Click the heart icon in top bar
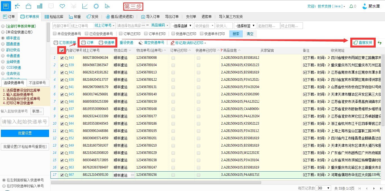The width and height of the screenshot is (385, 191). tap(62, 6)
